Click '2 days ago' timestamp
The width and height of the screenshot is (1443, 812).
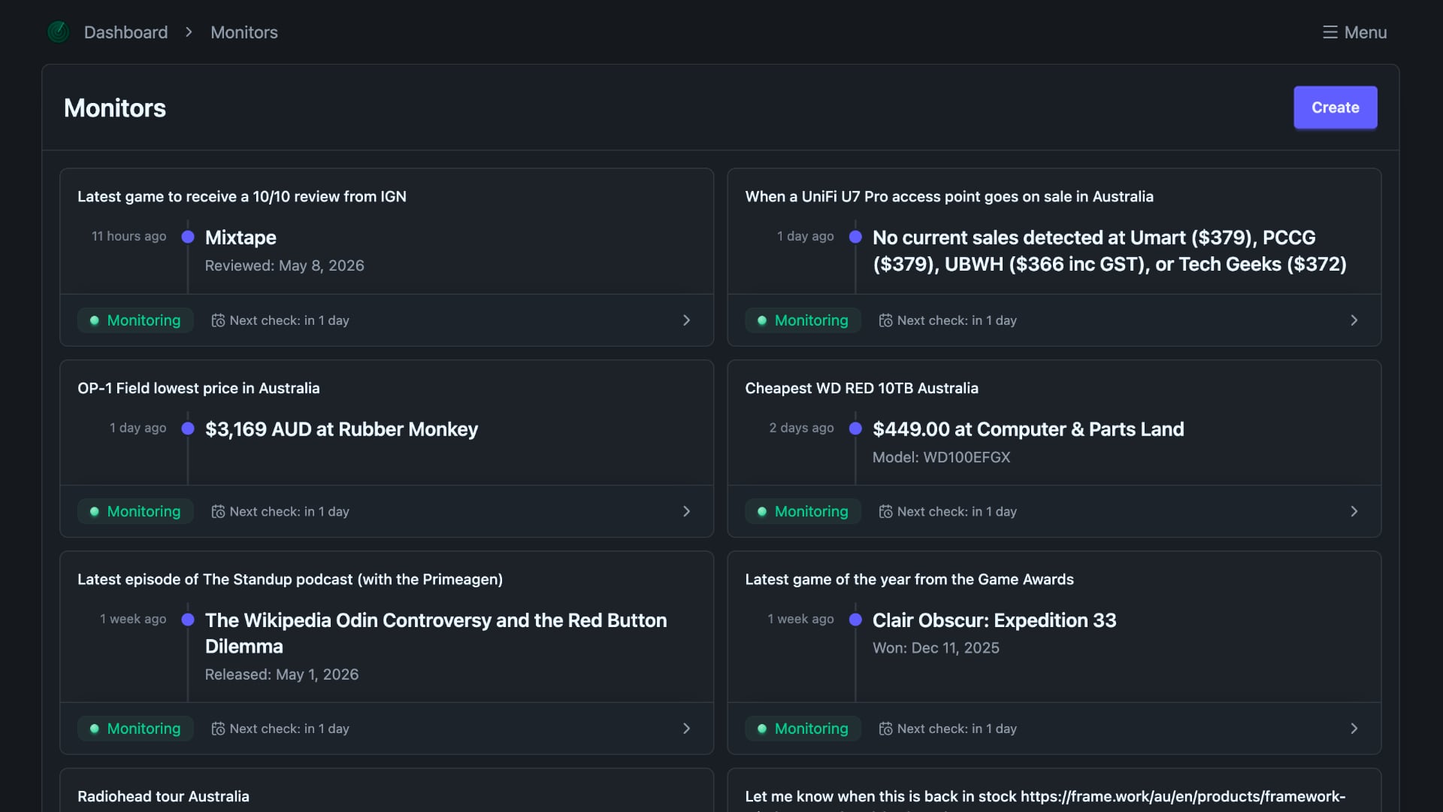click(x=801, y=428)
